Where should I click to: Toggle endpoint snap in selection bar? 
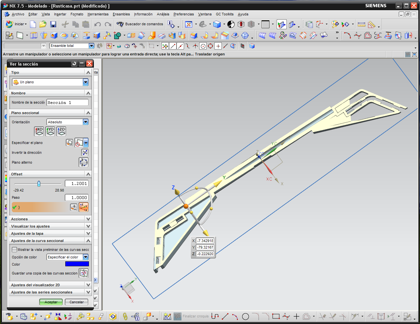click(173, 46)
